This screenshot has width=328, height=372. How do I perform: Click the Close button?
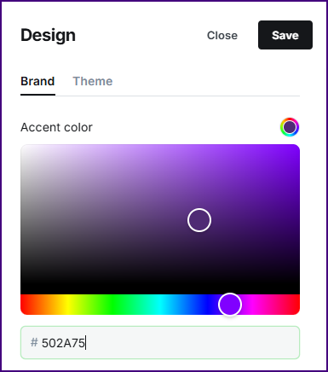(222, 35)
